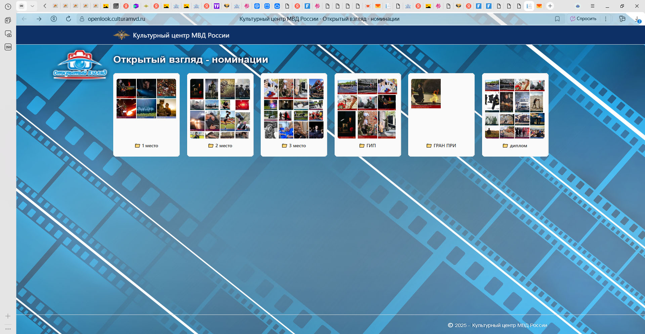Open the browser hamburger menu
The height and width of the screenshot is (334, 645).
click(x=593, y=6)
